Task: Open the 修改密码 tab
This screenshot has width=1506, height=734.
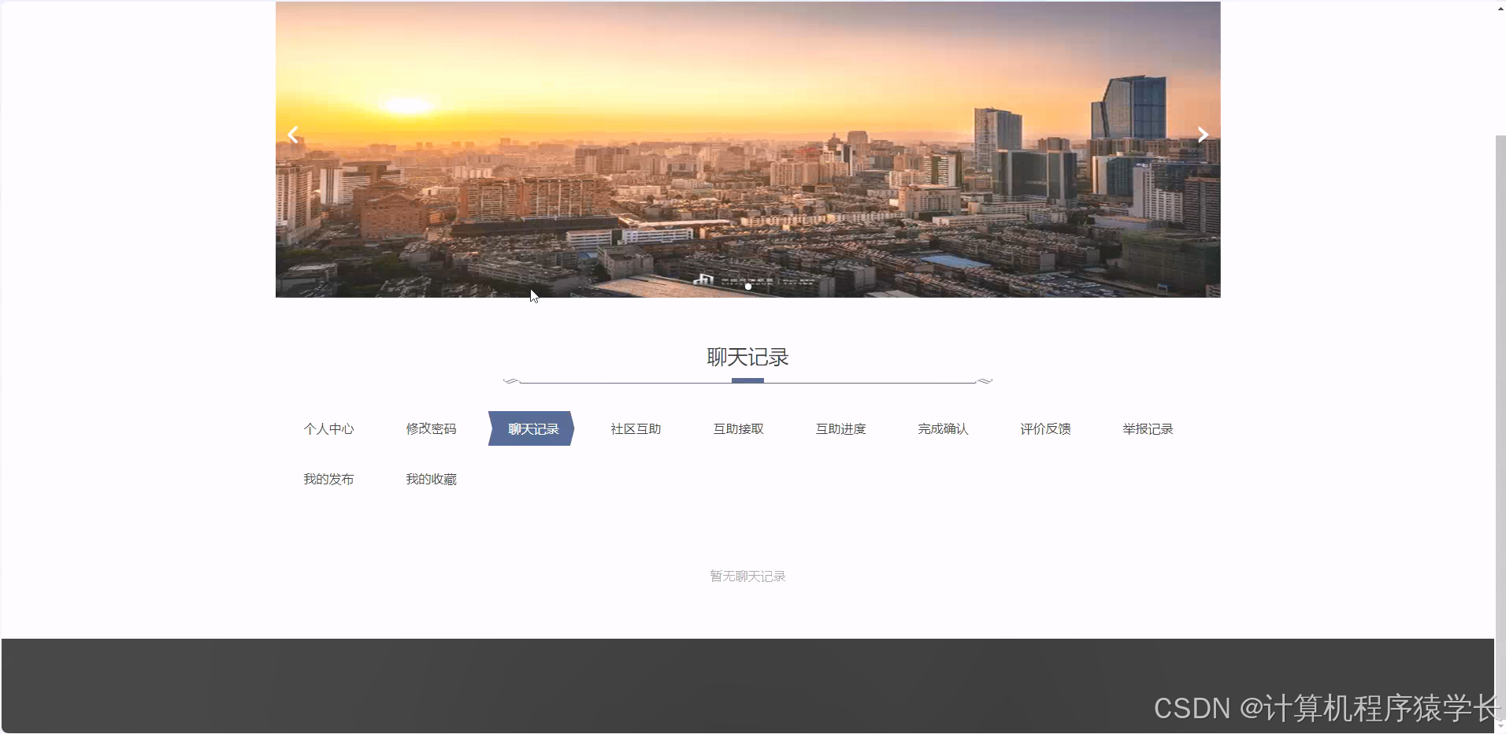Action: coord(431,429)
